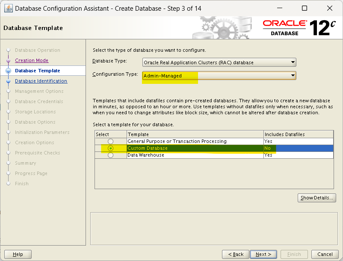Minimize the Database Configuration Assistant window
Image resolution: width=343 pixels, height=261 pixels.
pyautogui.click(x=280, y=8)
